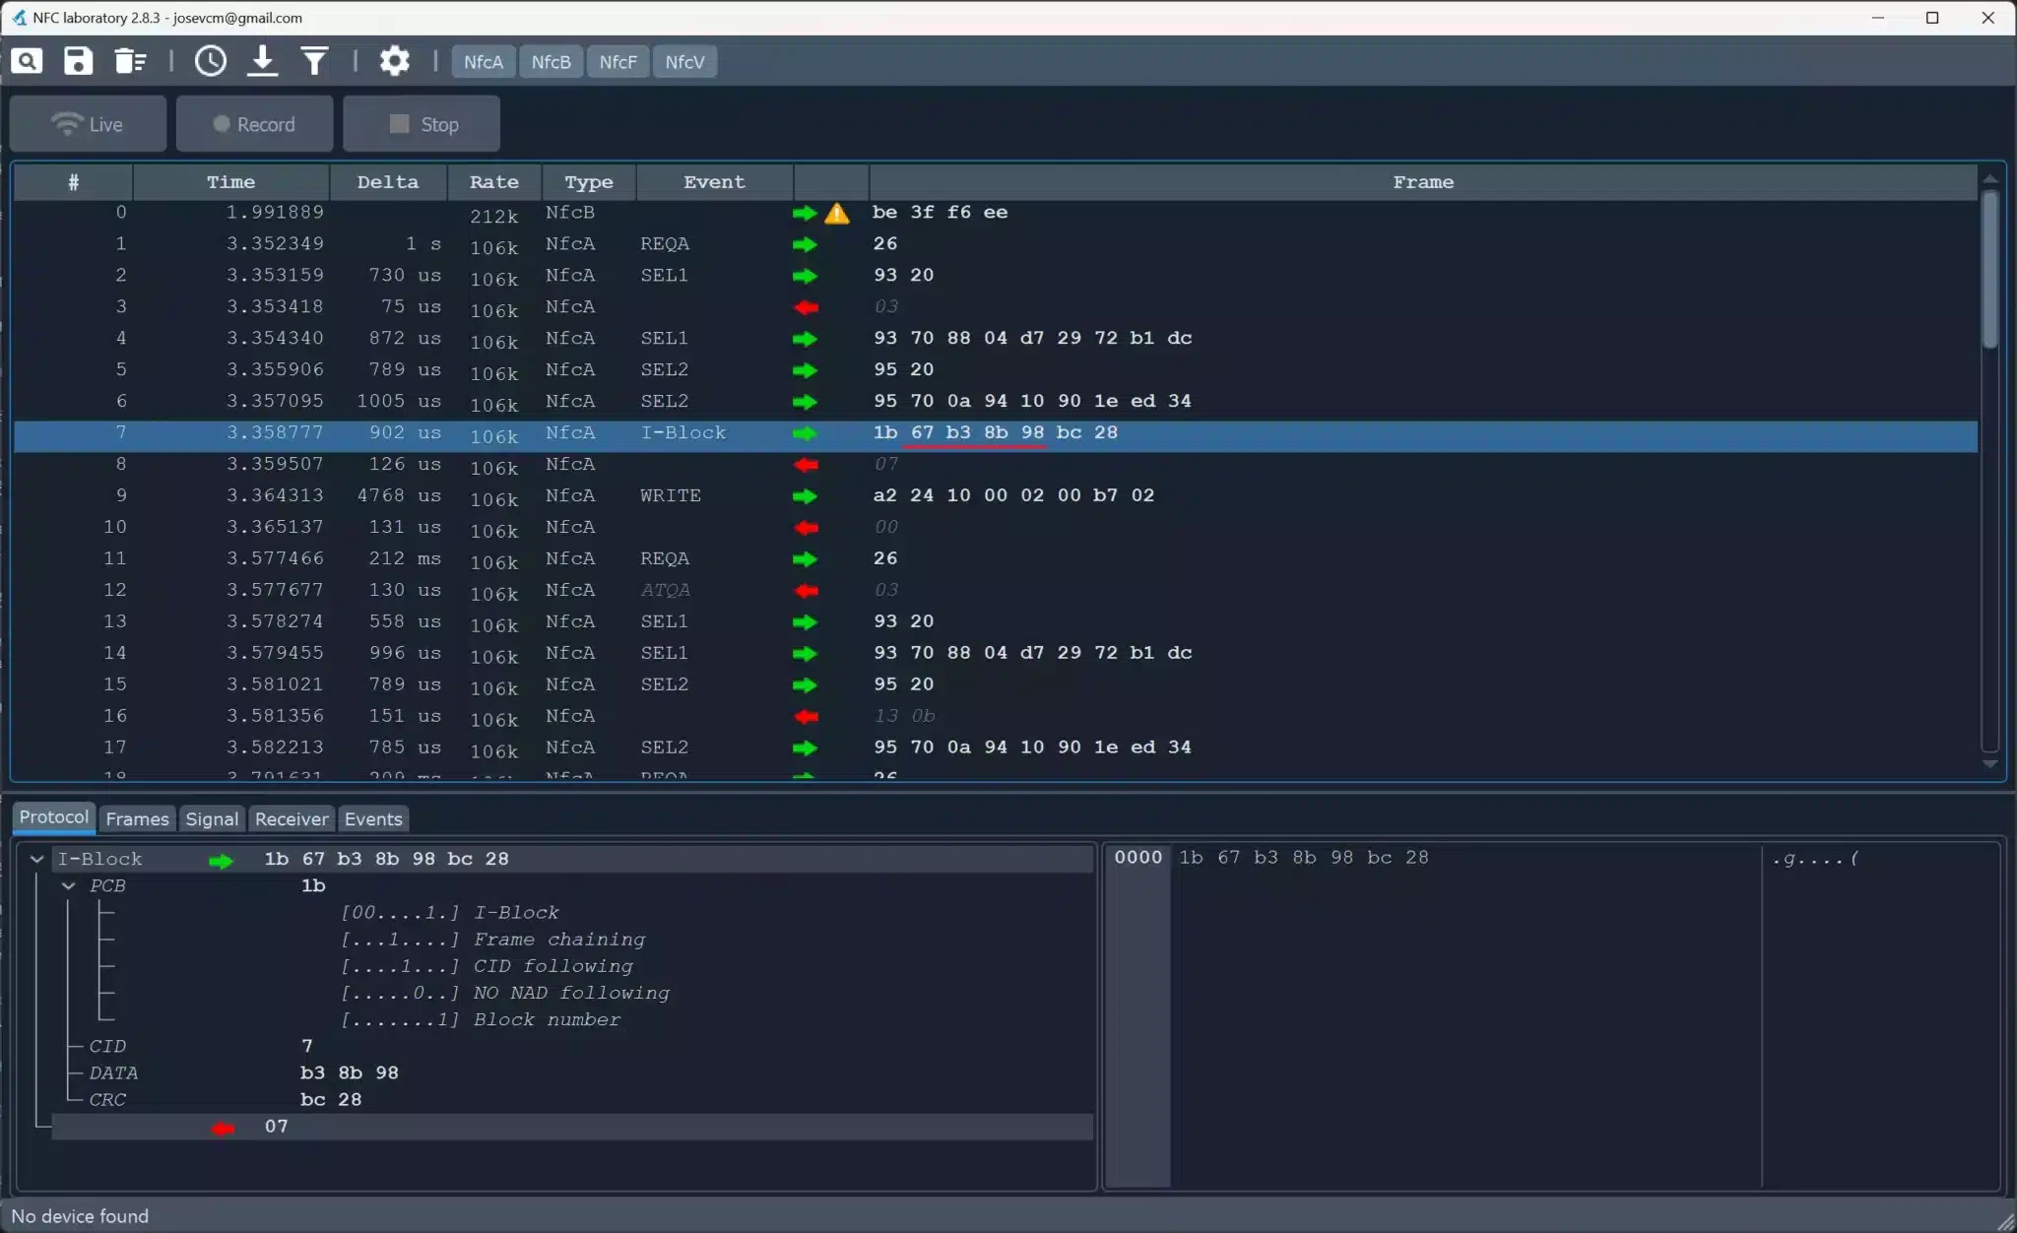This screenshot has width=2017, height=1233.
Task: Click the DATA tree row 'b3 8b 98'
Action: pyautogui.click(x=571, y=1072)
